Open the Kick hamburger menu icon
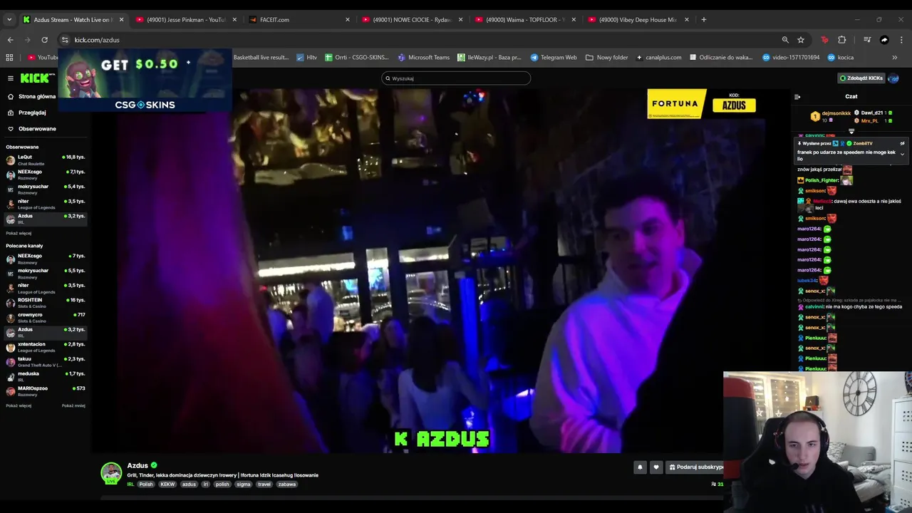912x513 pixels. click(10, 78)
